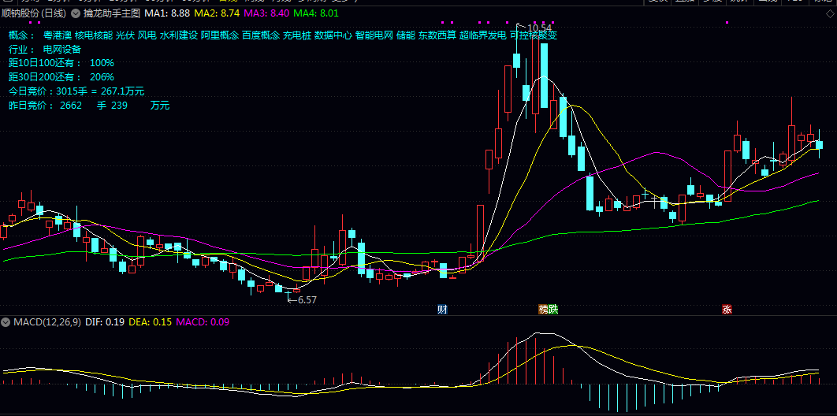Select the 顺钠股份(日线) chart title
This screenshot has width=837, height=416.
[34, 13]
